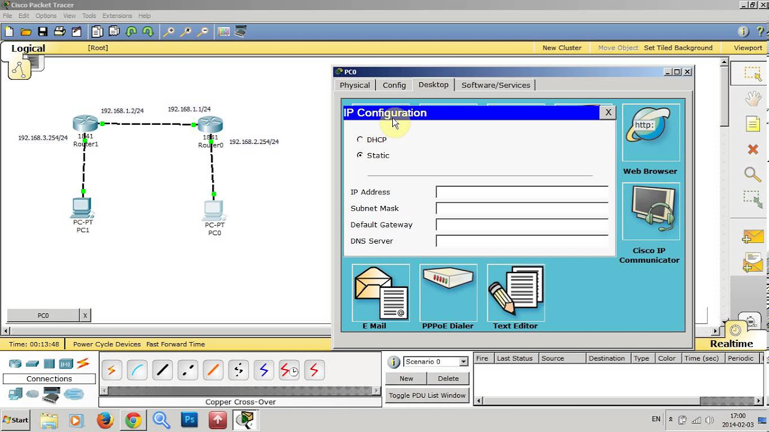The image size is (769, 432).
Task: Switch to the Software/Services tab of PC0
Action: (x=496, y=85)
